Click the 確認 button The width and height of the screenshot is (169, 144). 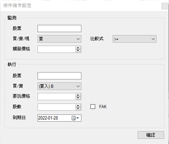151,135
